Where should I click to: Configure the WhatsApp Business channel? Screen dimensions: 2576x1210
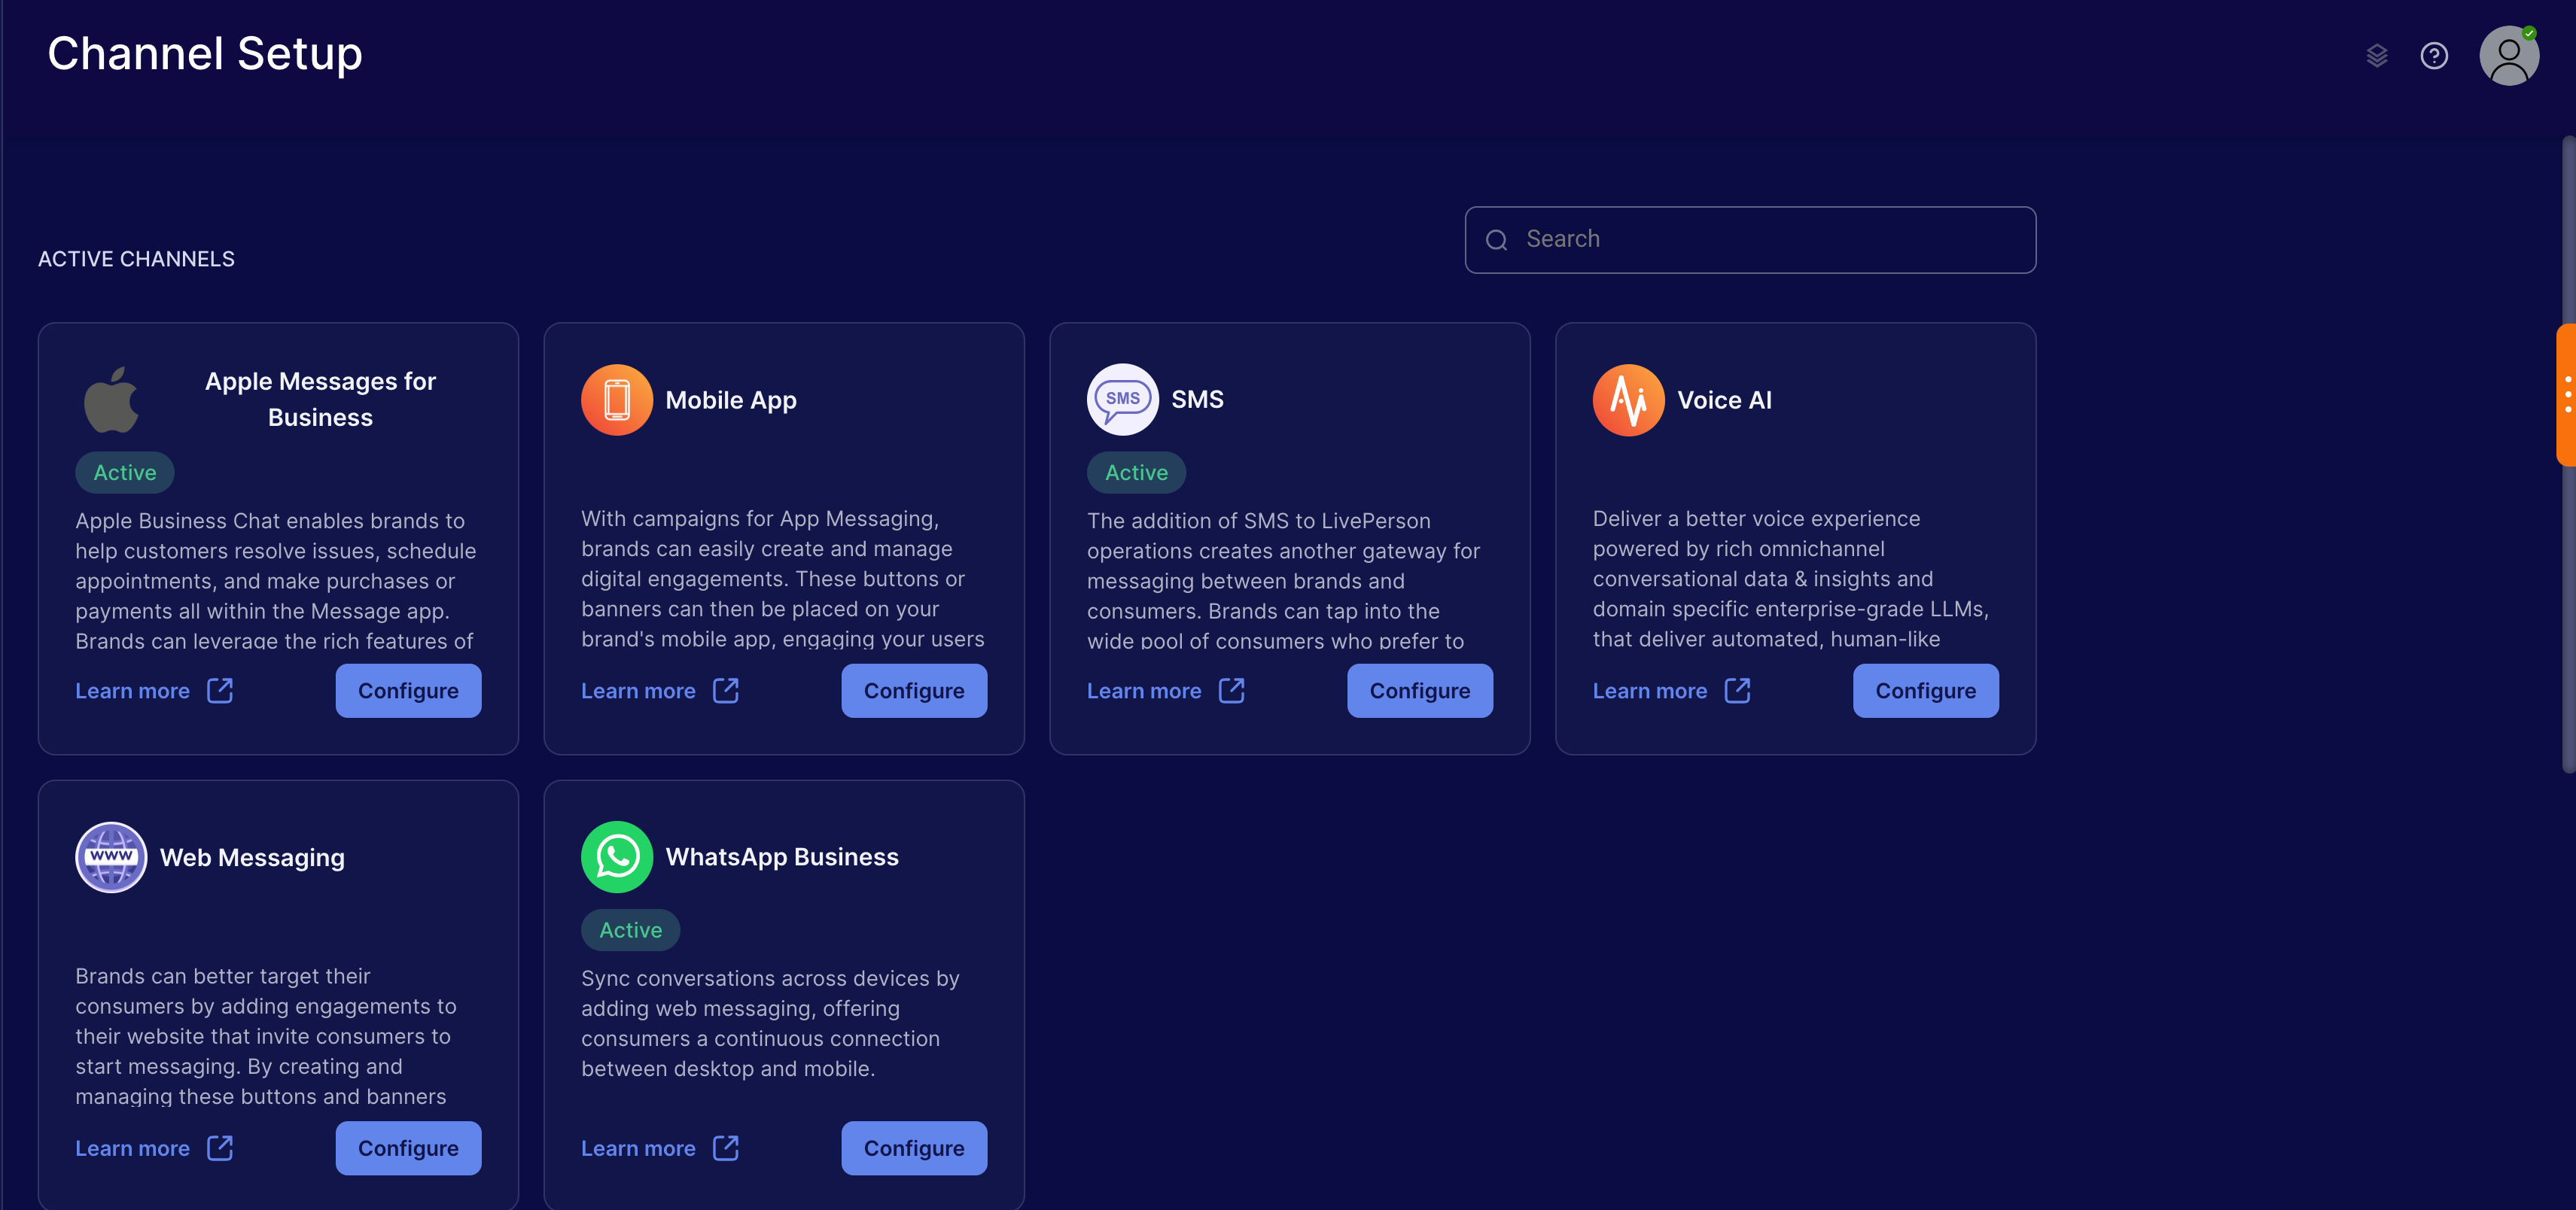914,1149
